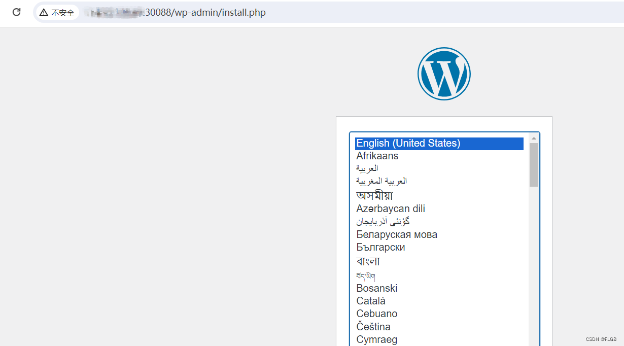Click the language list scrollbar up arrow
Image resolution: width=624 pixels, height=346 pixels.
click(x=534, y=138)
